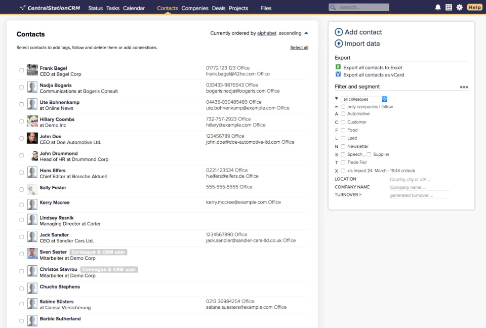Switch to the Companies tab

(194, 9)
